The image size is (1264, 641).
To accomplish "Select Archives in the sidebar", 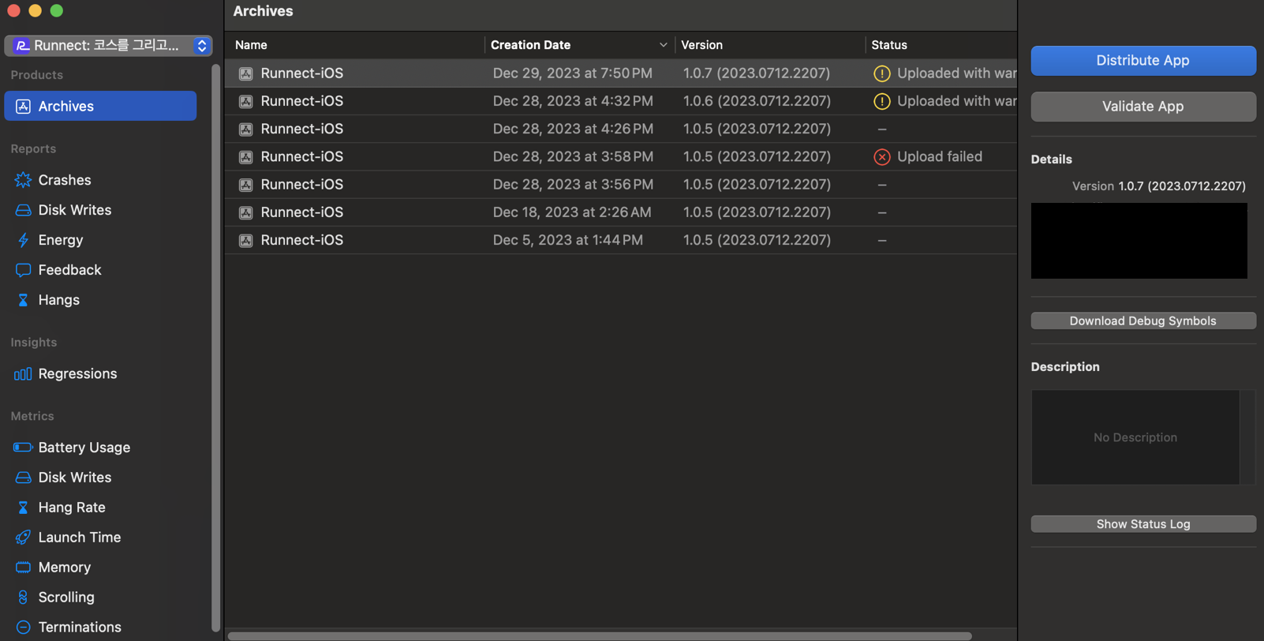I will [100, 106].
